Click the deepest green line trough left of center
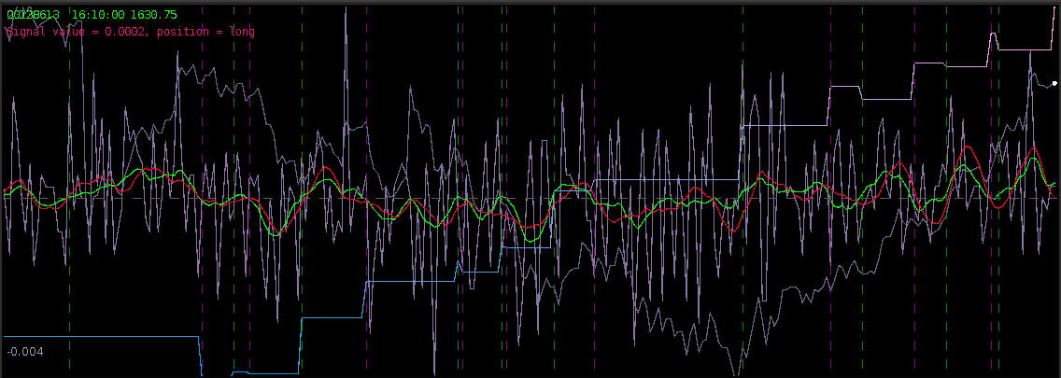Screen dimensions: 1061x378 click(x=276, y=236)
